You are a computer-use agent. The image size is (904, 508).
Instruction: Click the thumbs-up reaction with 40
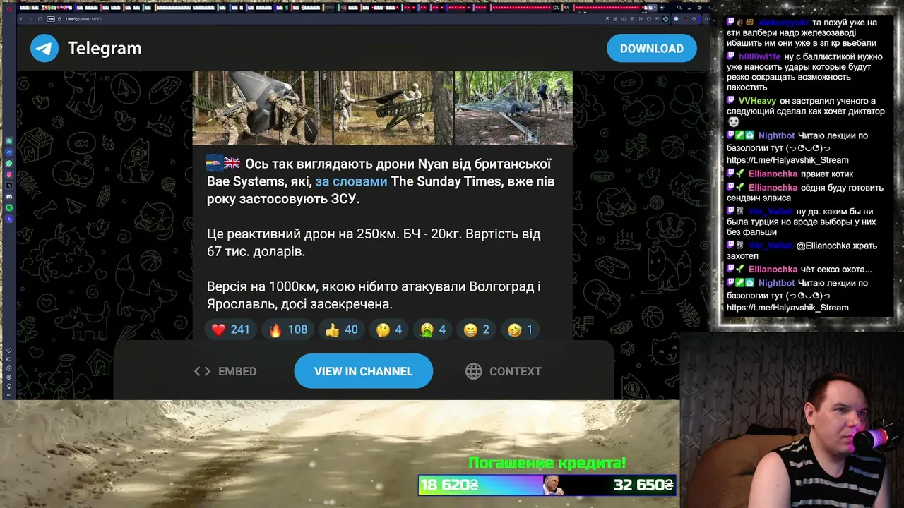point(342,329)
